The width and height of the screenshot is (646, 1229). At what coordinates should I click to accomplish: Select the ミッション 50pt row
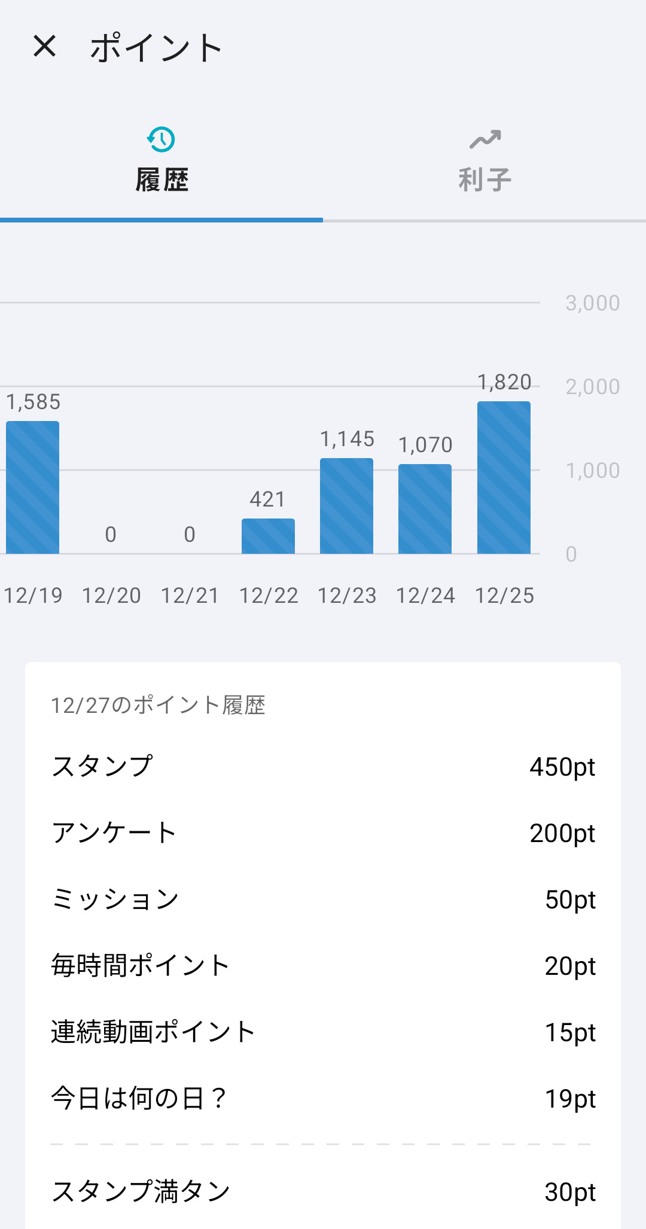click(x=323, y=899)
